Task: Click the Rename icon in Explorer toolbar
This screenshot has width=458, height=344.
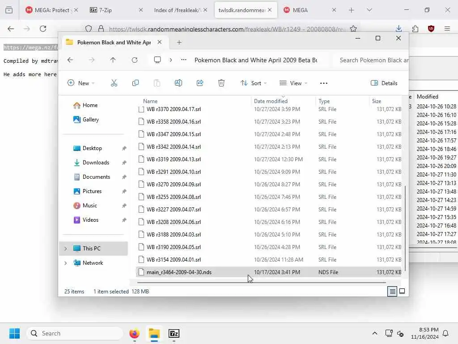Action: point(178,83)
